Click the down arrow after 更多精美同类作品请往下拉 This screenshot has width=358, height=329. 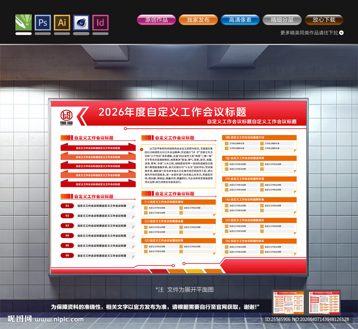point(341,33)
